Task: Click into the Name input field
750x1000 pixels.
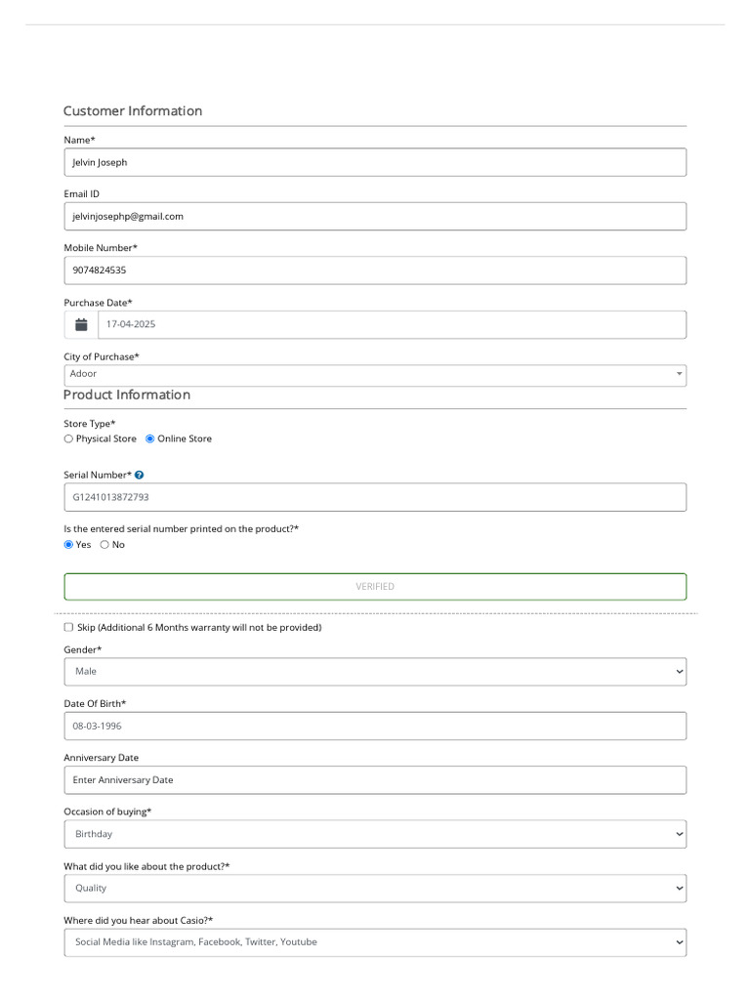Action: click(375, 162)
